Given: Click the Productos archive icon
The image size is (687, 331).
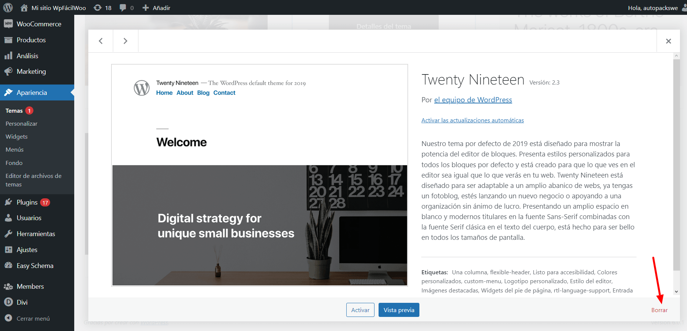Looking at the screenshot, I should pyautogui.click(x=9, y=40).
